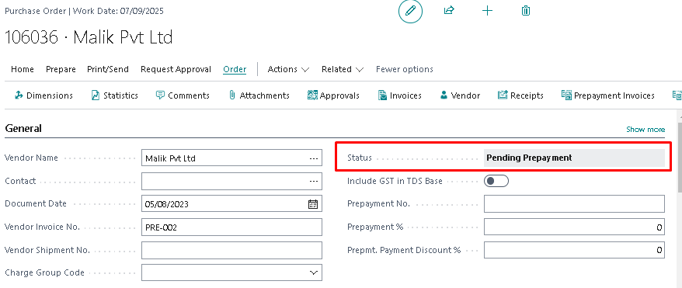Expand the Related dropdown menu

pos(343,70)
